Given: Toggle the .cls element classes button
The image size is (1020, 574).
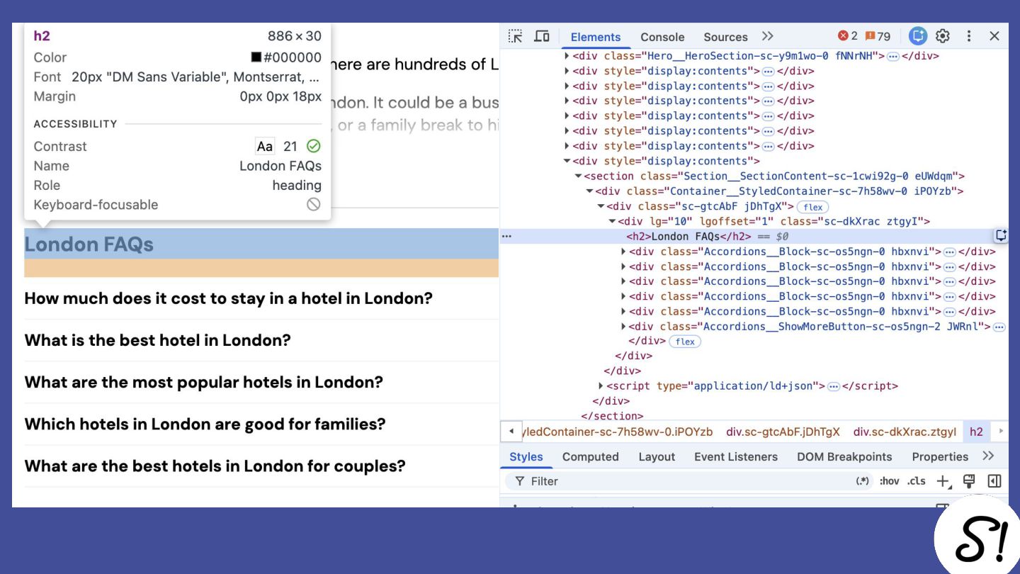Looking at the screenshot, I should click(x=917, y=481).
